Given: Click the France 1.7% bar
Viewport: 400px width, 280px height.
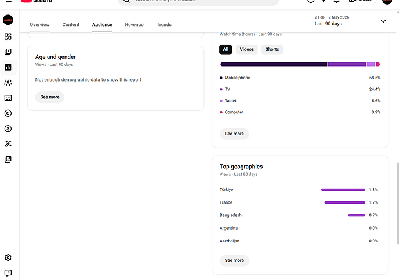Looking at the screenshot, I should click(x=345, y=202).
